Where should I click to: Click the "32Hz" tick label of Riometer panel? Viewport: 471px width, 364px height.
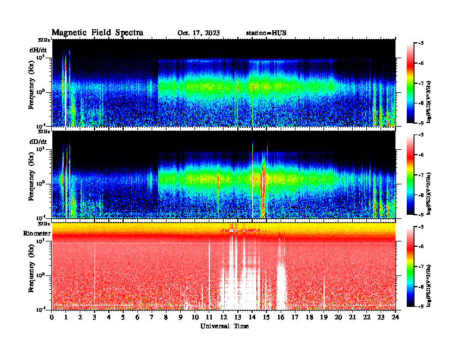pos(44,224)
